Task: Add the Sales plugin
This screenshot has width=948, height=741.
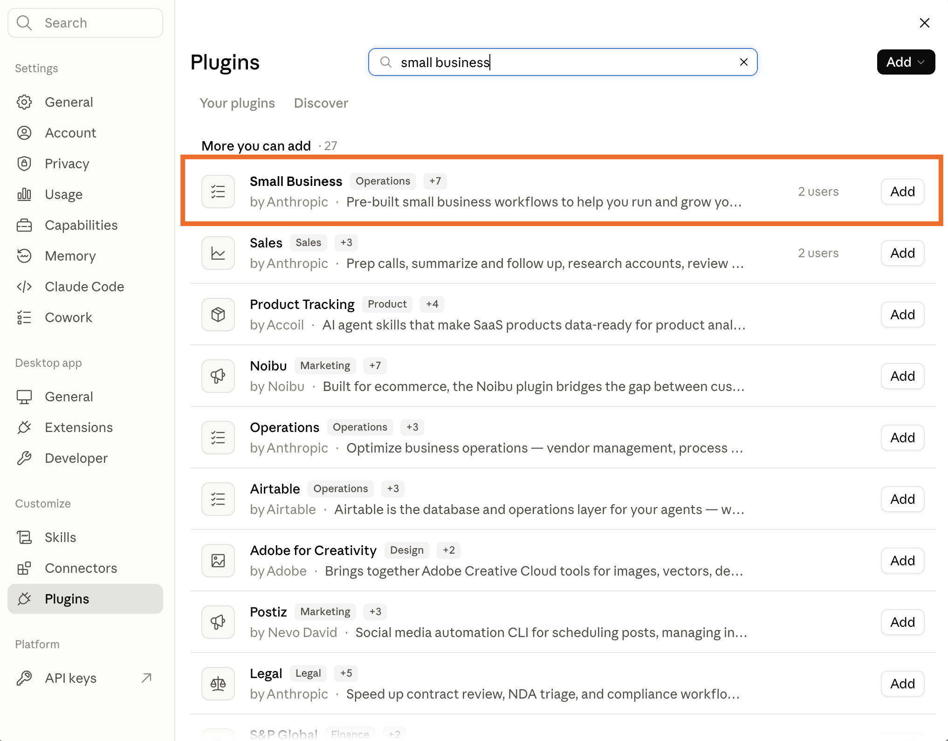Action: point(903,253)
